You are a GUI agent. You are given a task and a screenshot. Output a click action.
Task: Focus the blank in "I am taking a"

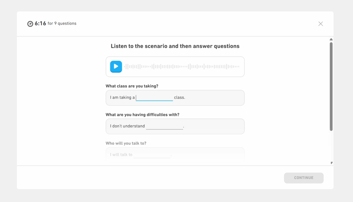(x=154, y=97)
